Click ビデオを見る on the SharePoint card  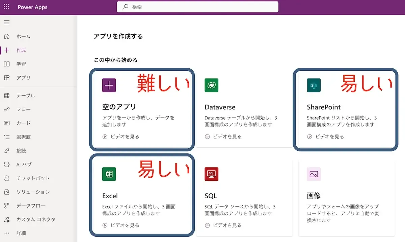[330, 137]
